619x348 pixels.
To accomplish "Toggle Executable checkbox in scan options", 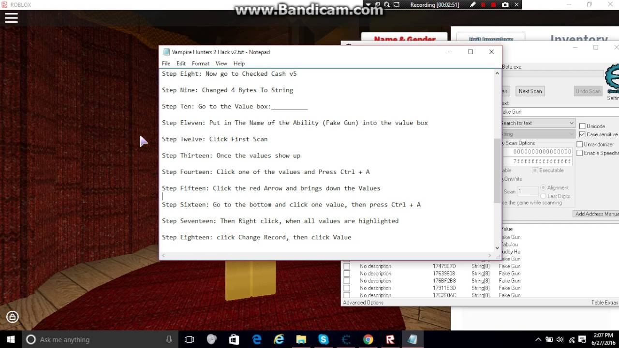I will click(x=535, y=170).
